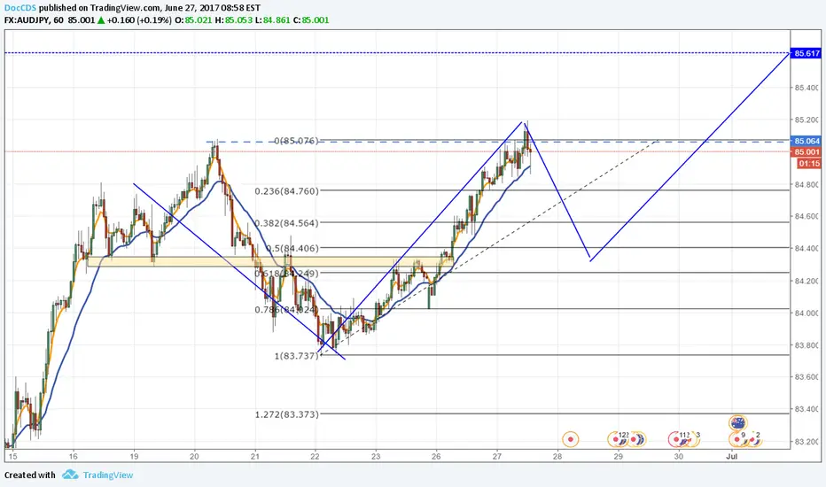Click the red 85.001 current price label
Viewport: 826px width, 487px height.
(807, 152)
